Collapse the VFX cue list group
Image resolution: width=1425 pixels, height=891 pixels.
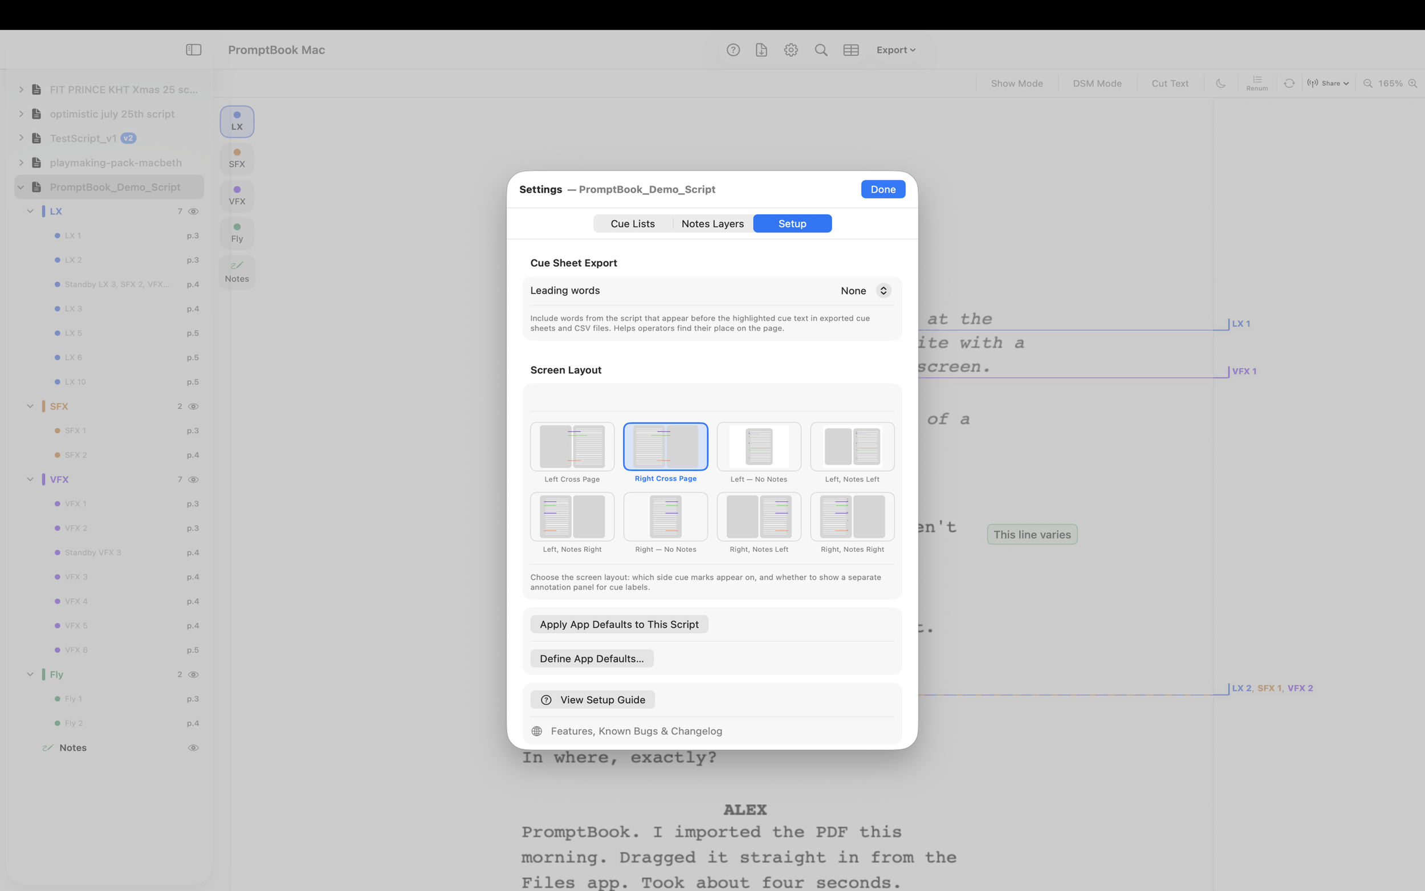(x=30, y=479)
